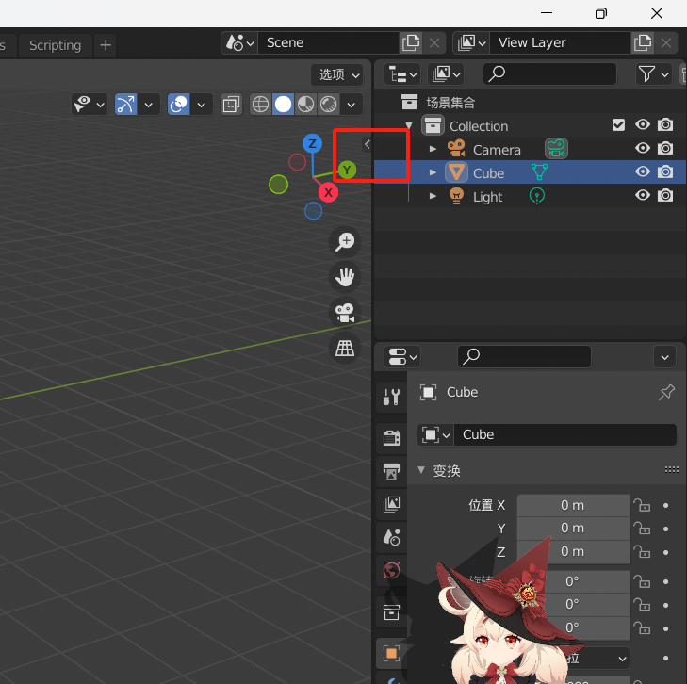Hide Collection in viewport eye icon
This screenshot has height=684, width=687.
pyautogui.click(x=643, y=124)
